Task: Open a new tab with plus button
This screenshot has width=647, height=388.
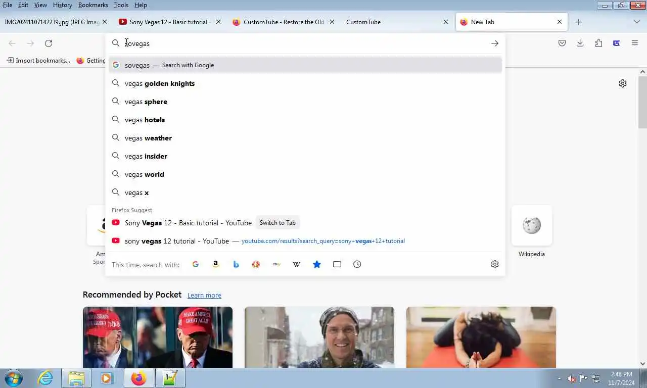Action: click(x=579, y=22)
